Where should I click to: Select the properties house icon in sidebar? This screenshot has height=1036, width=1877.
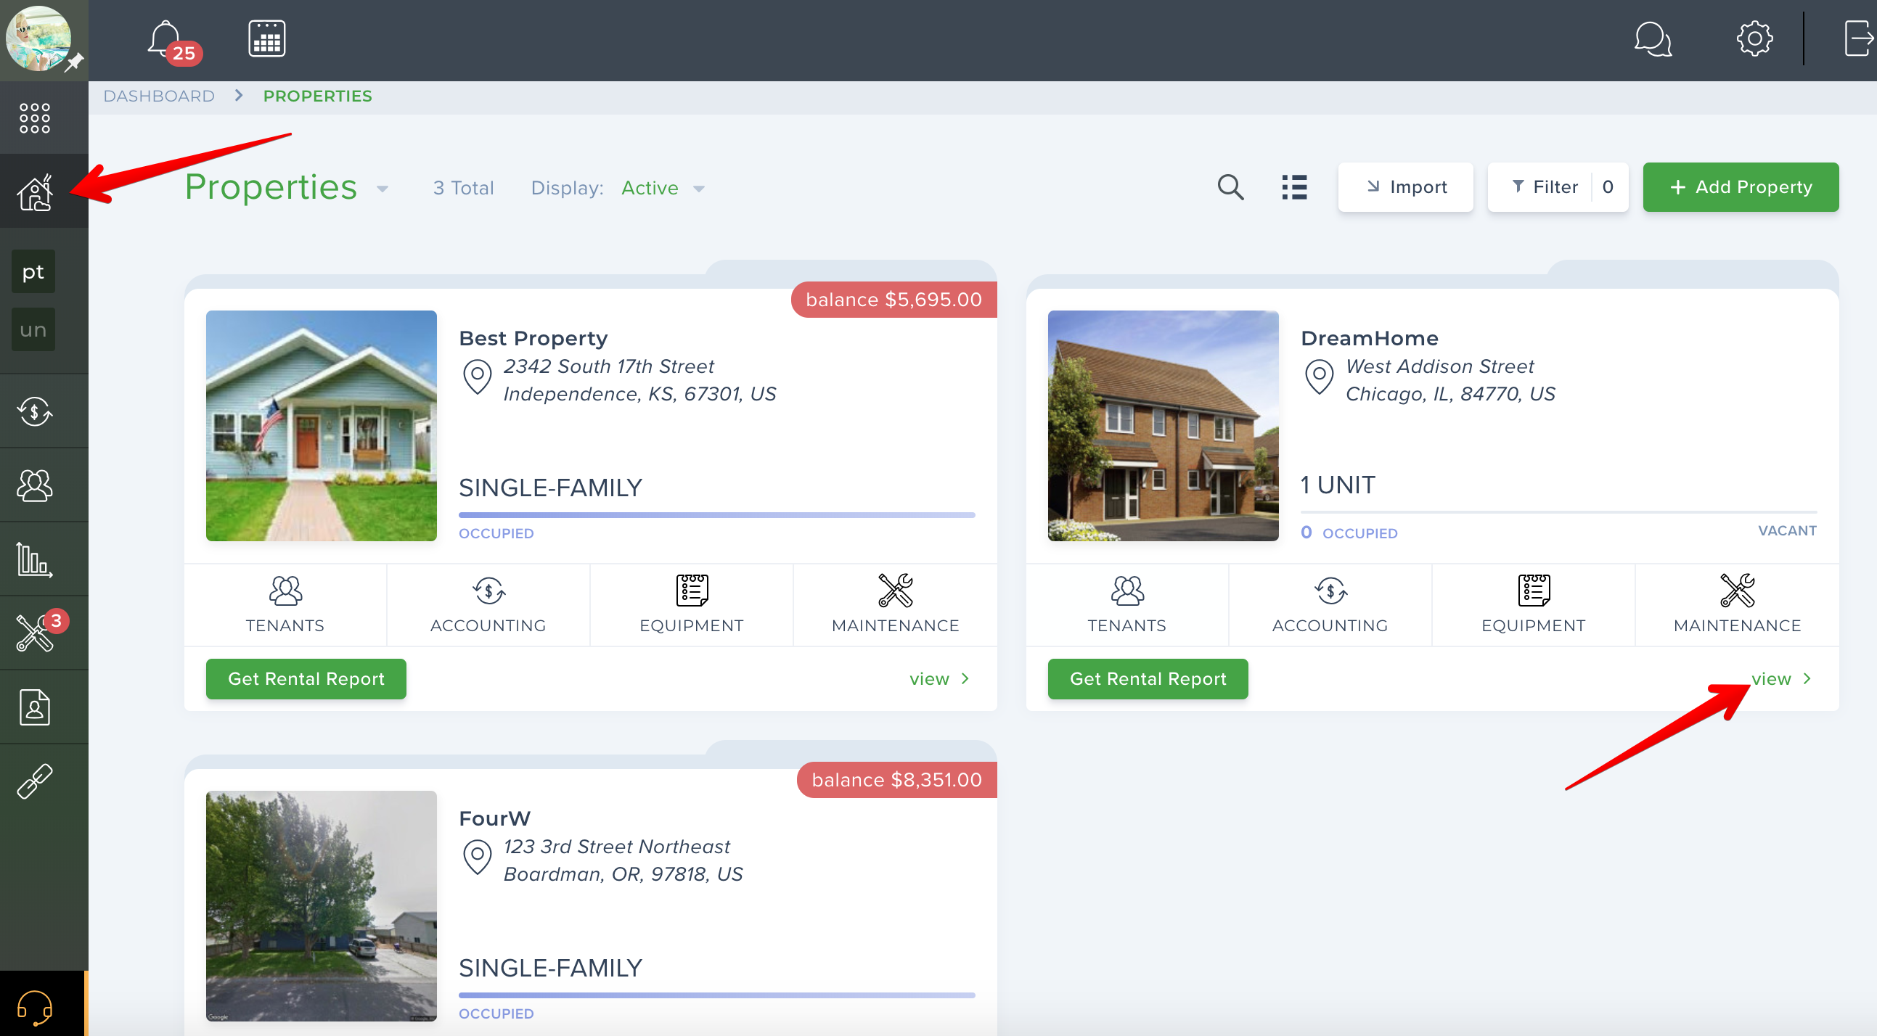pyautogui.click(x=35, y=192)
